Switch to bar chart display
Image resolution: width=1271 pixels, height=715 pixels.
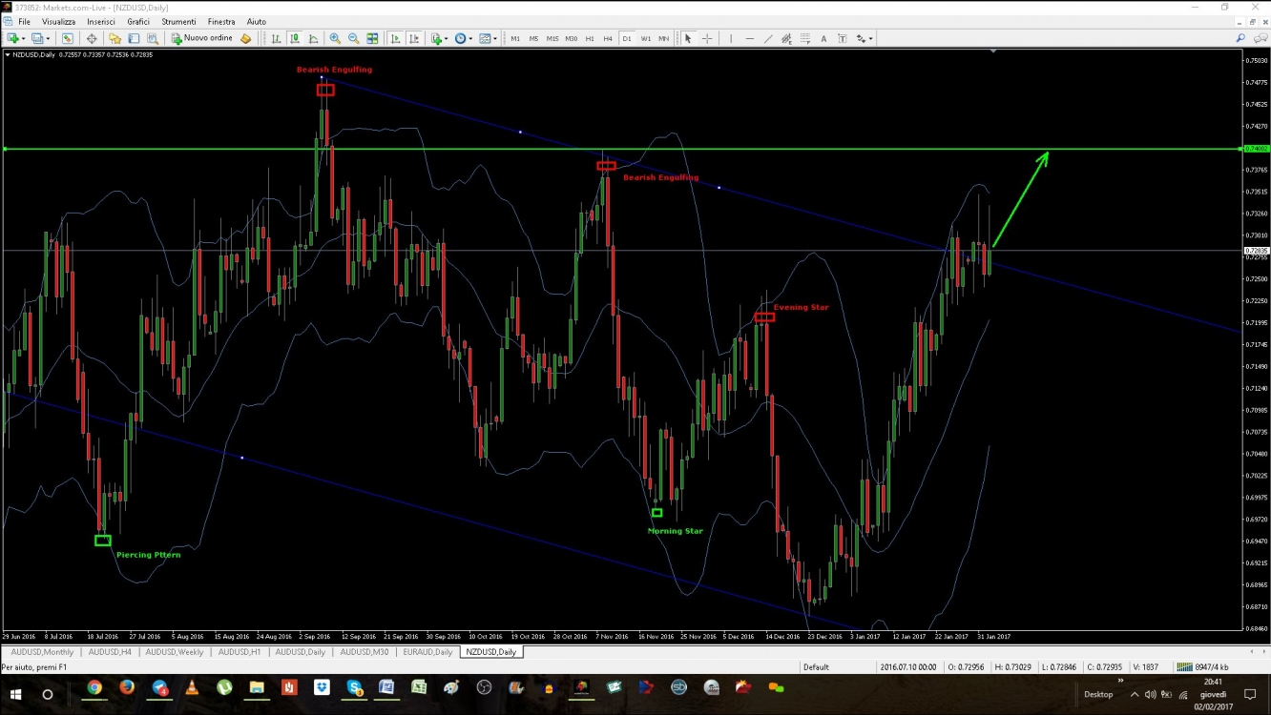click(276, 38)
